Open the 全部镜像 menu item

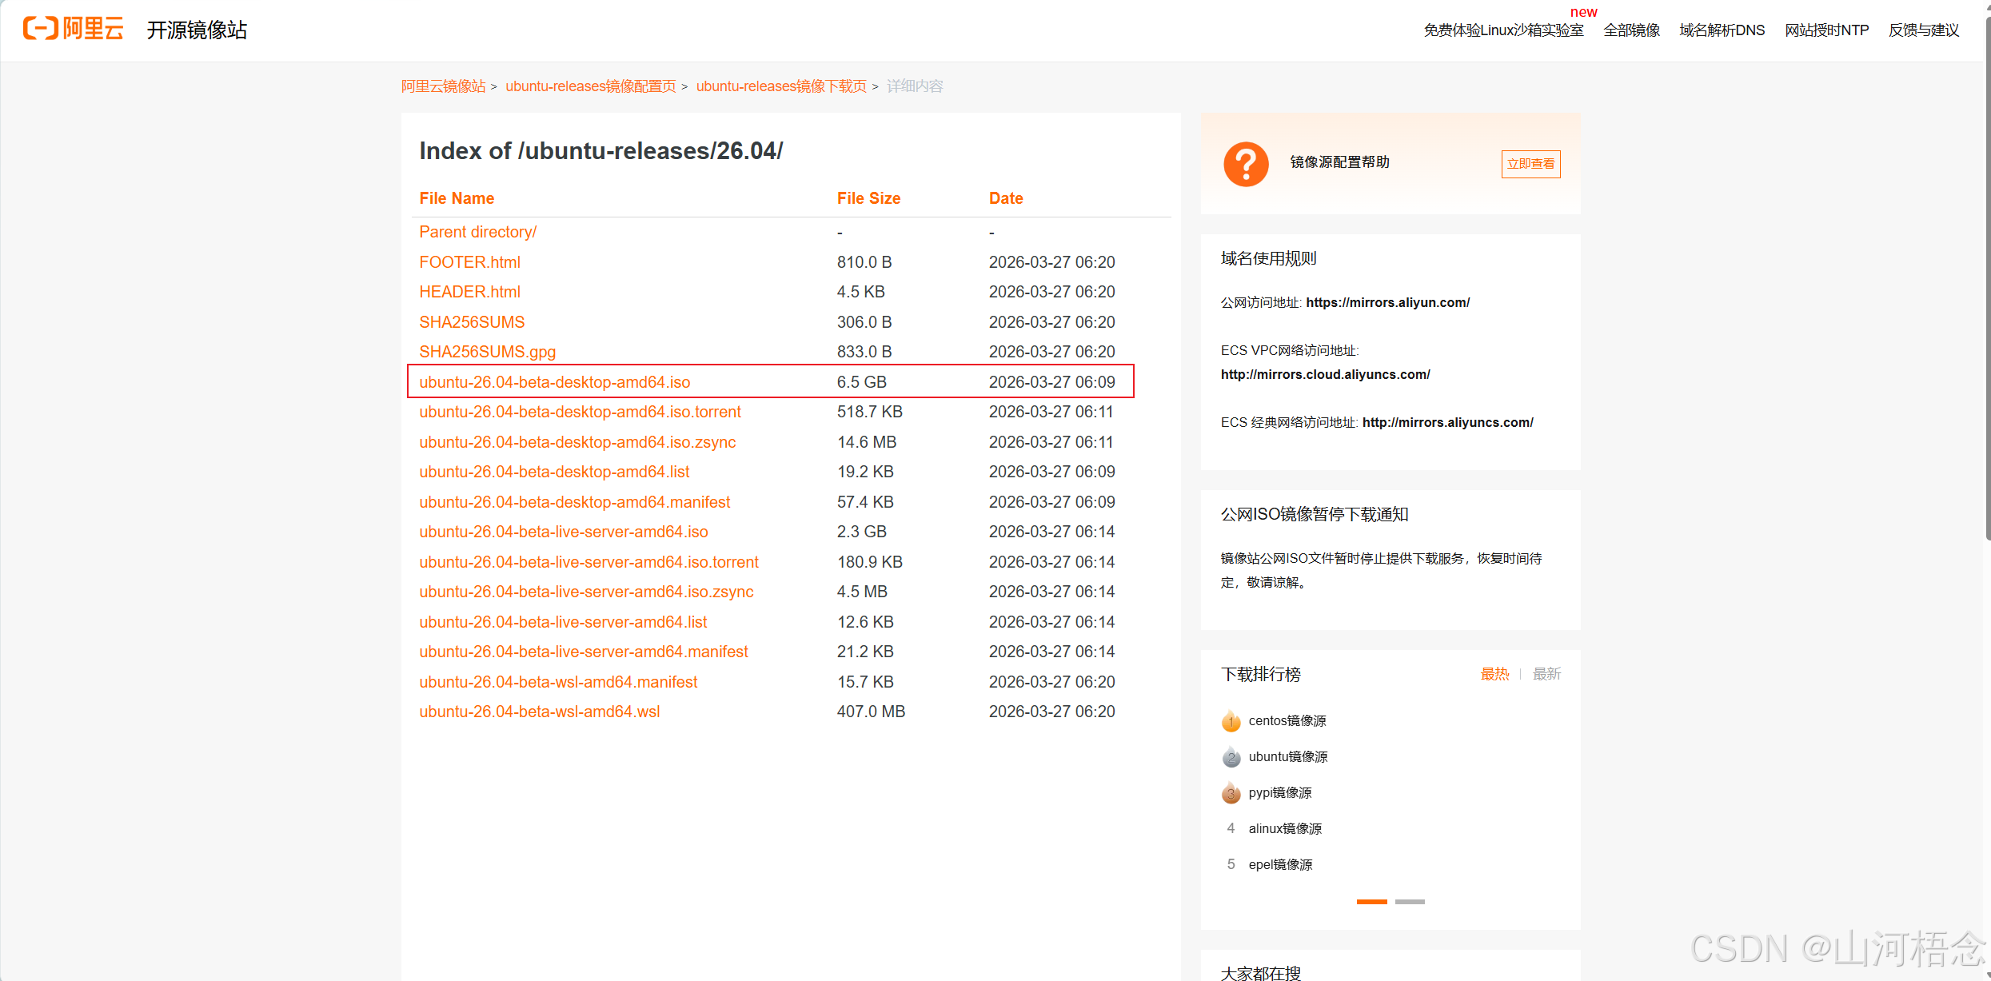1631,30
